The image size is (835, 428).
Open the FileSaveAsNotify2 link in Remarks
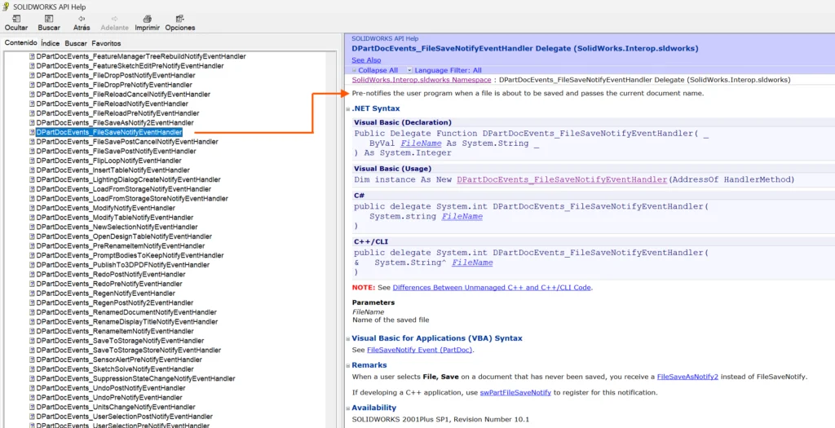(x=687, y=377)
